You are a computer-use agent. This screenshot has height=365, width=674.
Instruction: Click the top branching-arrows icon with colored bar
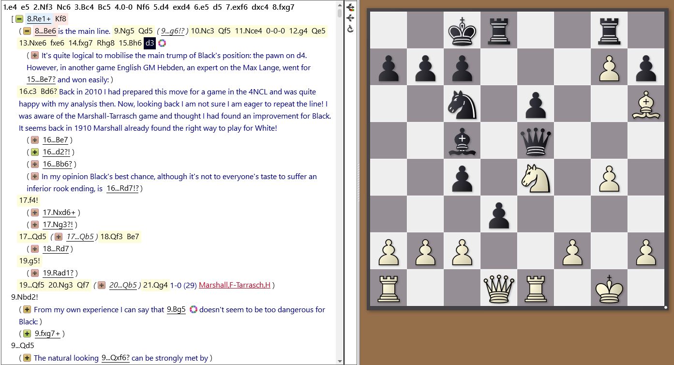point(350,7)
